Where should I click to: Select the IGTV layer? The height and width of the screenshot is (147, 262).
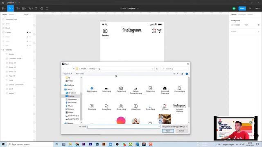7,24
